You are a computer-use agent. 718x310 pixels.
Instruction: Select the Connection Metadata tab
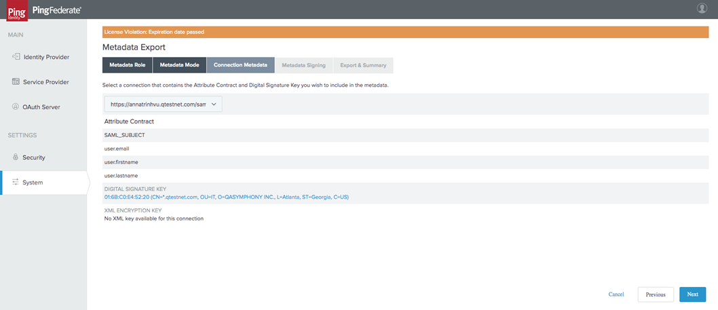click(240, 65)
